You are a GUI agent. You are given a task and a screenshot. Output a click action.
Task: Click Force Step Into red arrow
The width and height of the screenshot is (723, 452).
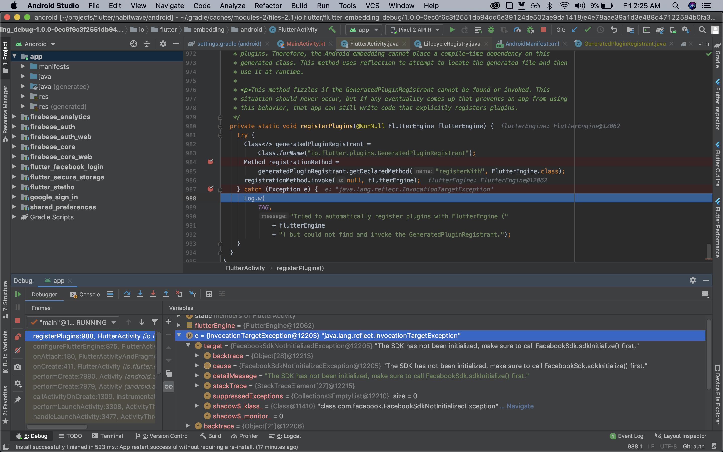click(x=153, y=294)
